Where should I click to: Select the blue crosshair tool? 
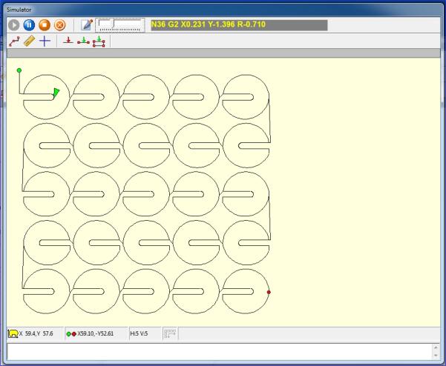[x=45, y=41]
